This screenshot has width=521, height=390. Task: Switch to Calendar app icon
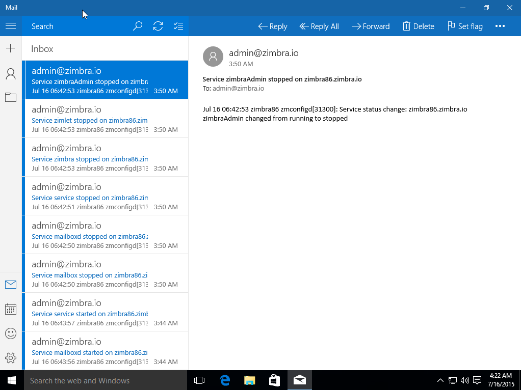[11, 309]
